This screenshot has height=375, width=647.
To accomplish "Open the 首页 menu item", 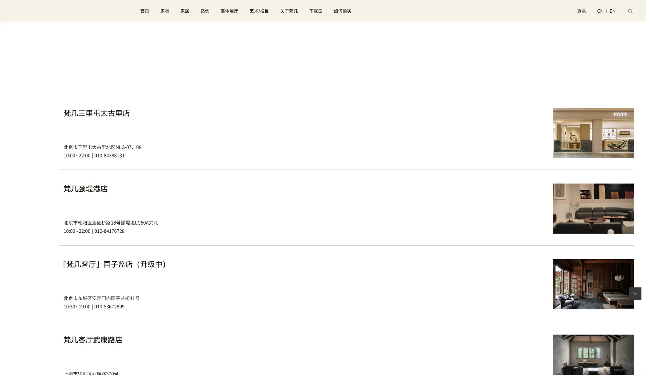I will (x=145, y=11).
